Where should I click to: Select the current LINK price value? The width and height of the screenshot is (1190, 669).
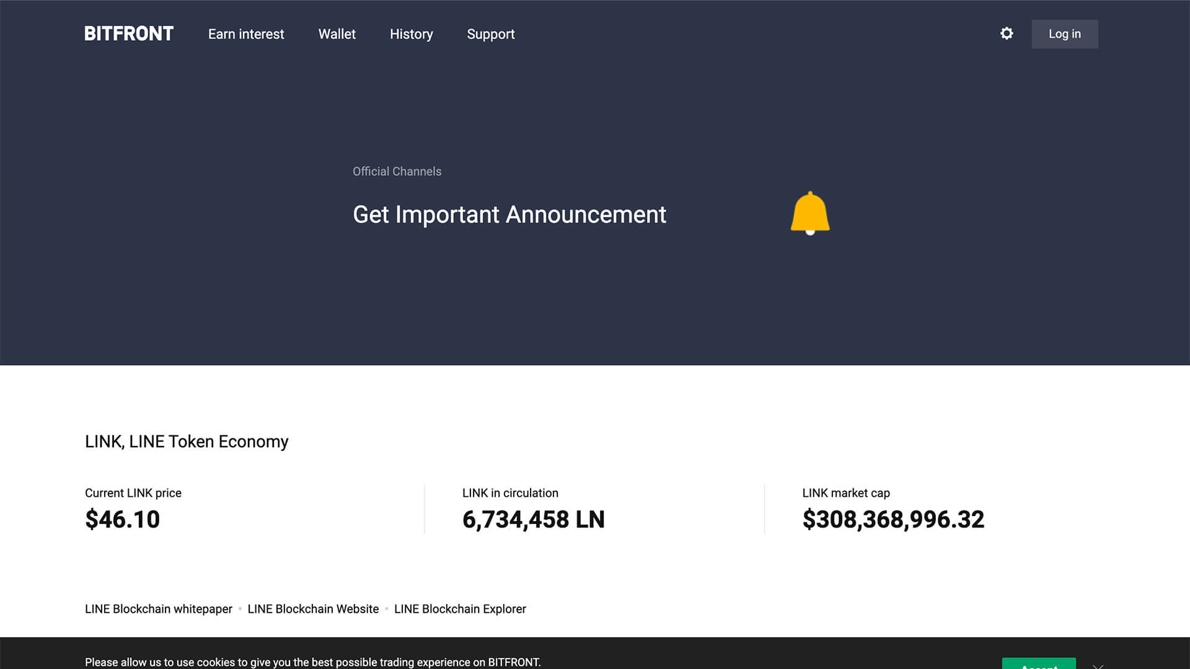(x=122, y=519)
